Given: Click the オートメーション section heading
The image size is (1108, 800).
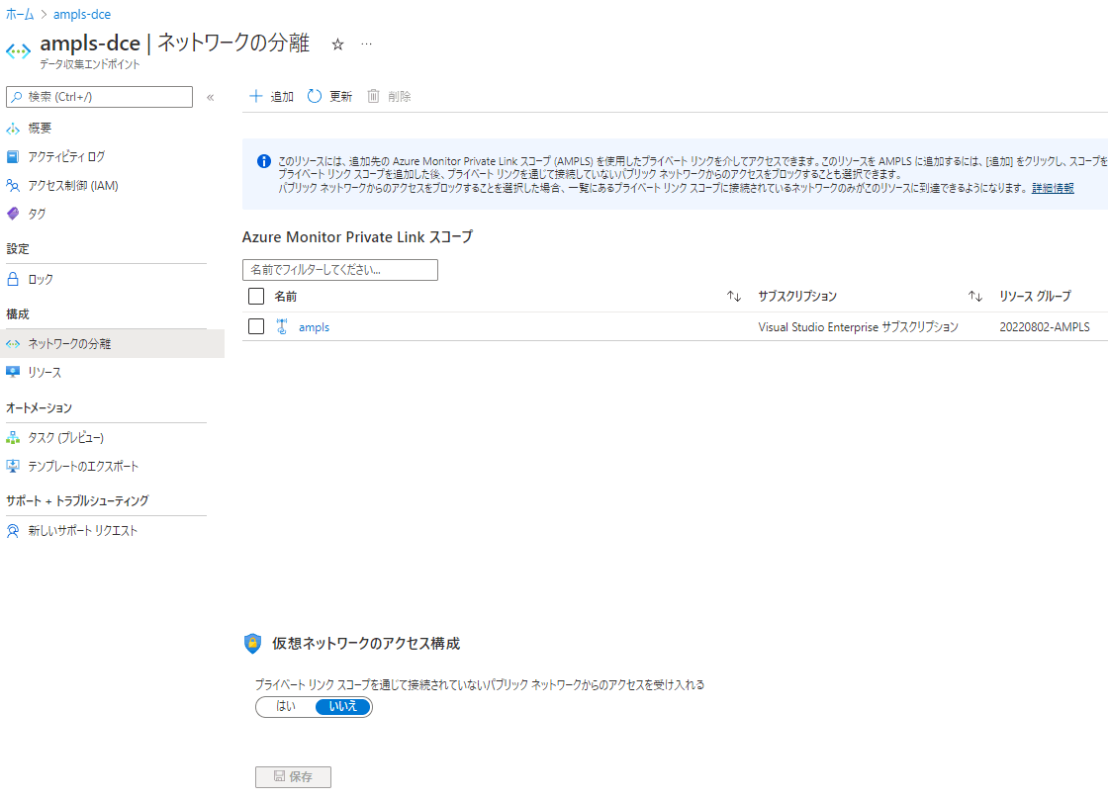Looking at the screenshot, I should 39,408.
